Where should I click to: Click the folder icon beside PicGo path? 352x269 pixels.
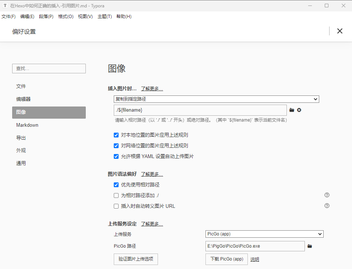[x=310, y=246]
